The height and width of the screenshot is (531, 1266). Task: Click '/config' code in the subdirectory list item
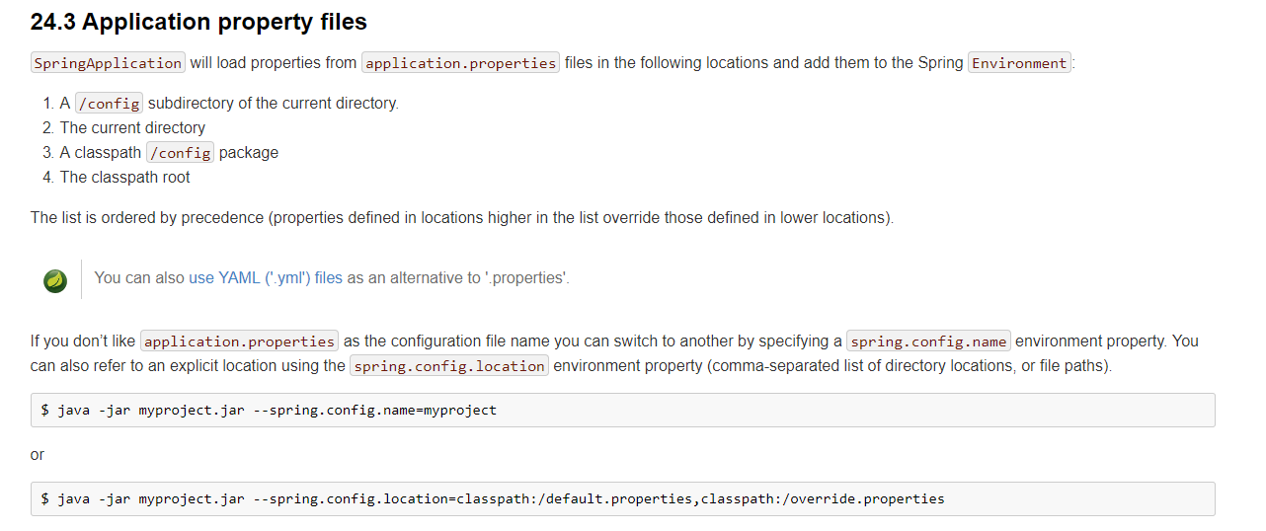(x=110, y=104)
